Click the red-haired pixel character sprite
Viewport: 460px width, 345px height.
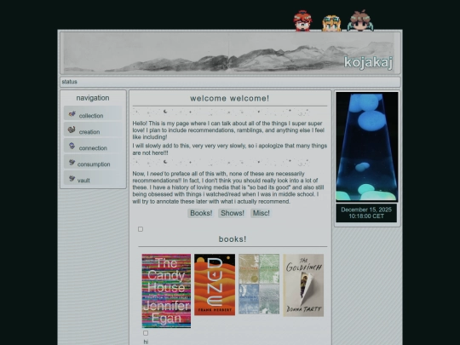(x=302, y=20)
